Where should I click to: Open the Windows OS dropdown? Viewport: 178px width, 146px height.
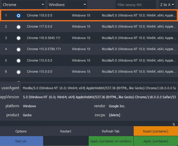click(67, 5)
